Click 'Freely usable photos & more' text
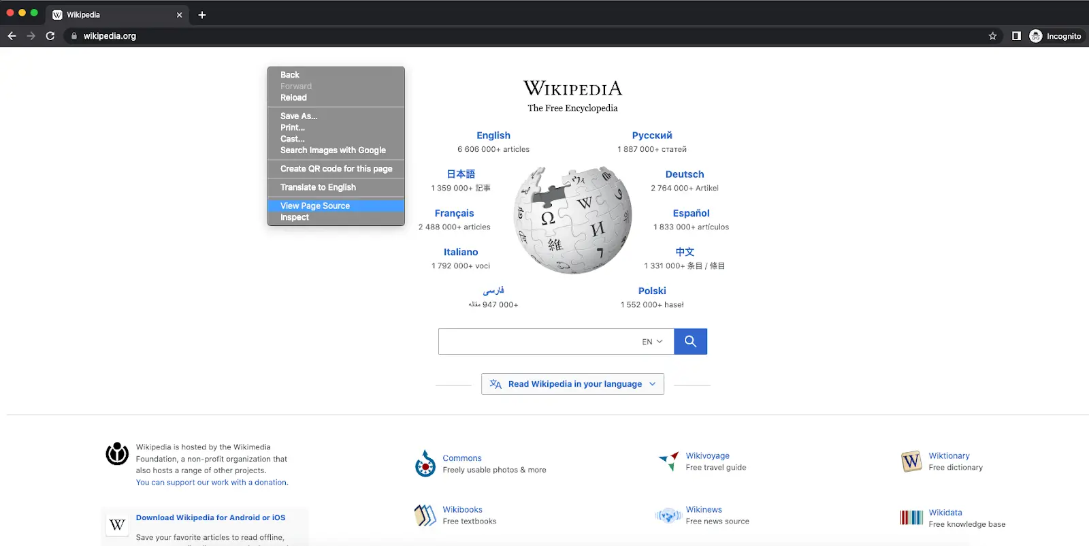This screenshot has height=546, width=1089. [x=494, y=470]
